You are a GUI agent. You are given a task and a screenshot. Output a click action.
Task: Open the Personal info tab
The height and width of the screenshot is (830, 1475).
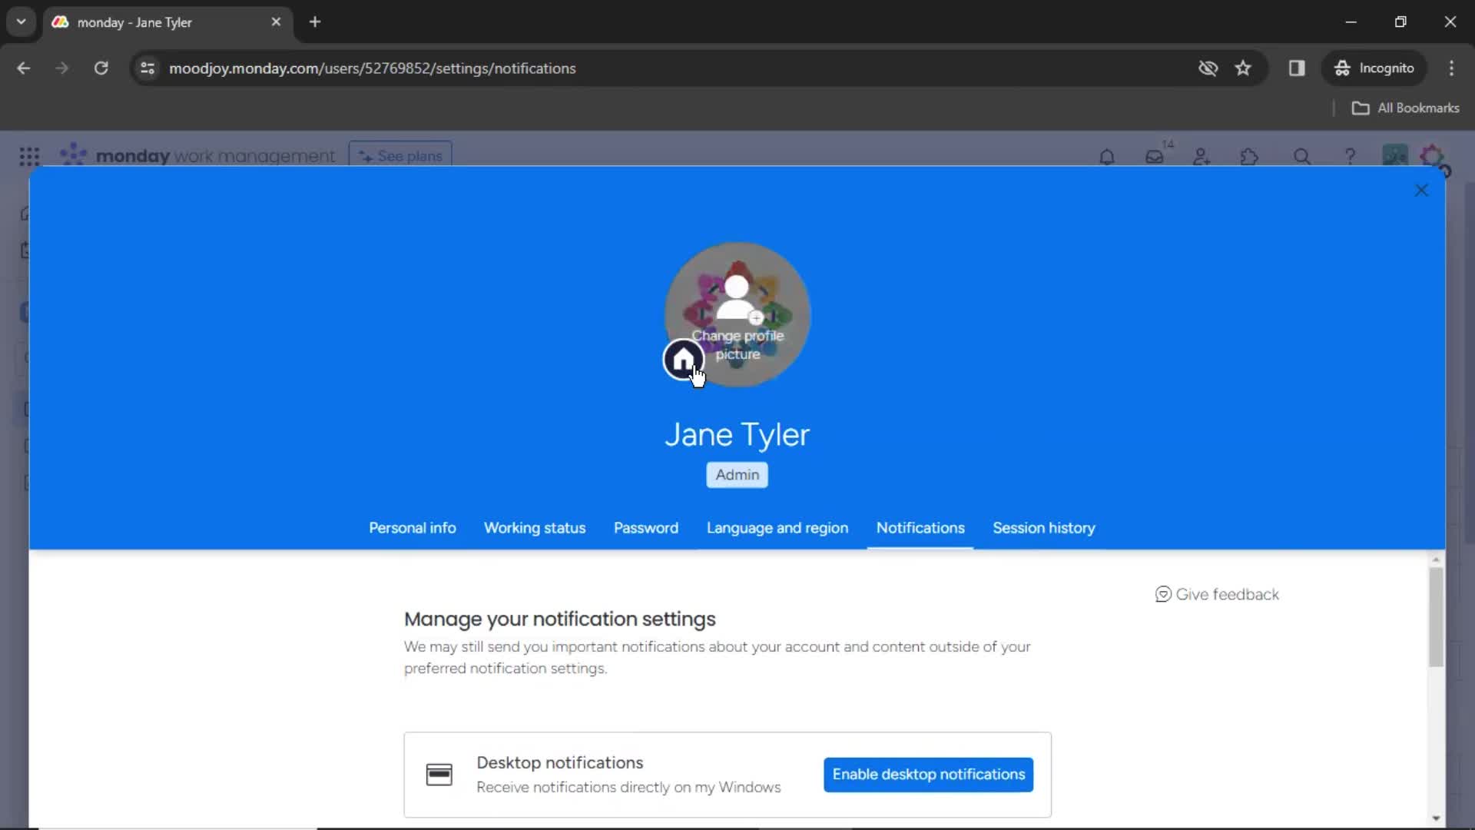(x=413, y=528)
